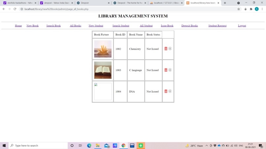Open the volume control in system tray
Screen dimensions: 266x149
coord(236,146)
